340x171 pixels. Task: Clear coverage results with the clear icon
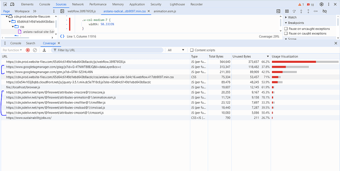(35, 50)
